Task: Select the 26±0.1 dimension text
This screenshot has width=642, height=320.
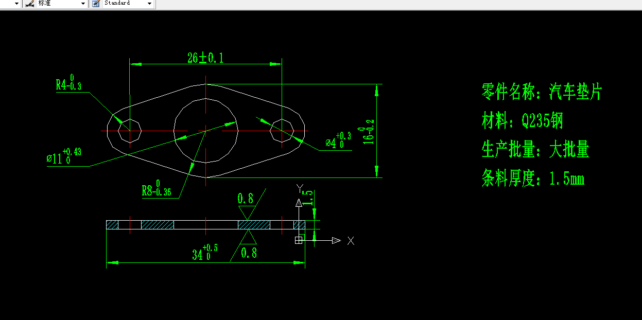Action: (x=205, y=58)
